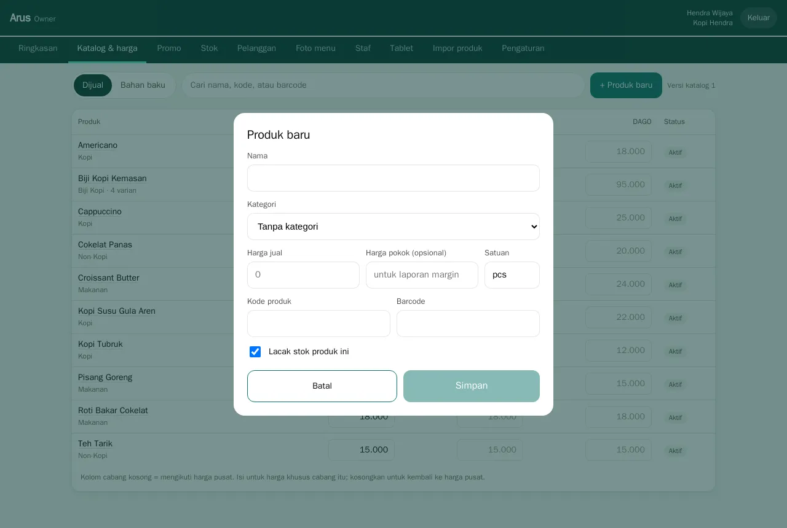
Task: Open the Kategori dropdown
Action: point(393,227)
